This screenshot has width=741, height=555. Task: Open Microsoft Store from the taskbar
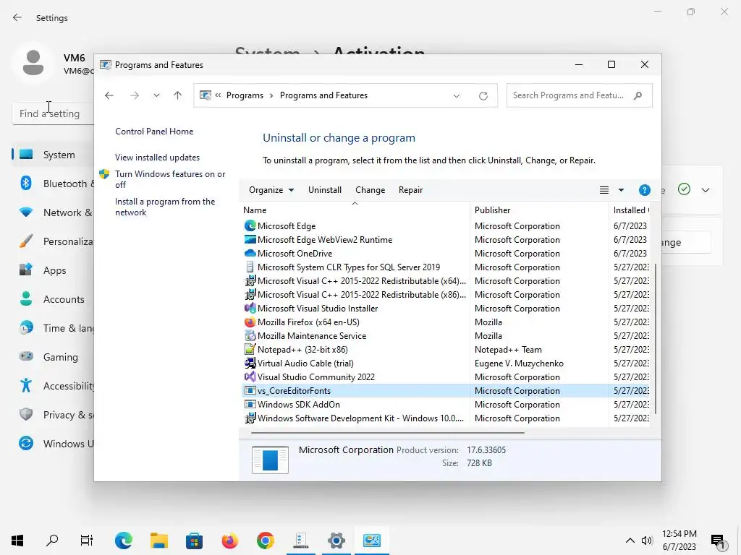click(194, 541)
